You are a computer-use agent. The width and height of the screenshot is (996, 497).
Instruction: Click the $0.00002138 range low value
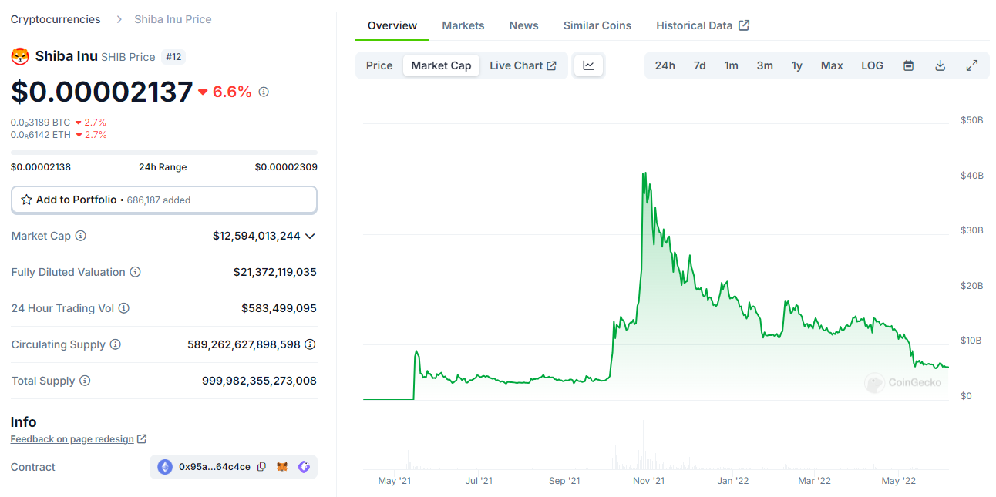pyautogui.click(x=41, y=167)
